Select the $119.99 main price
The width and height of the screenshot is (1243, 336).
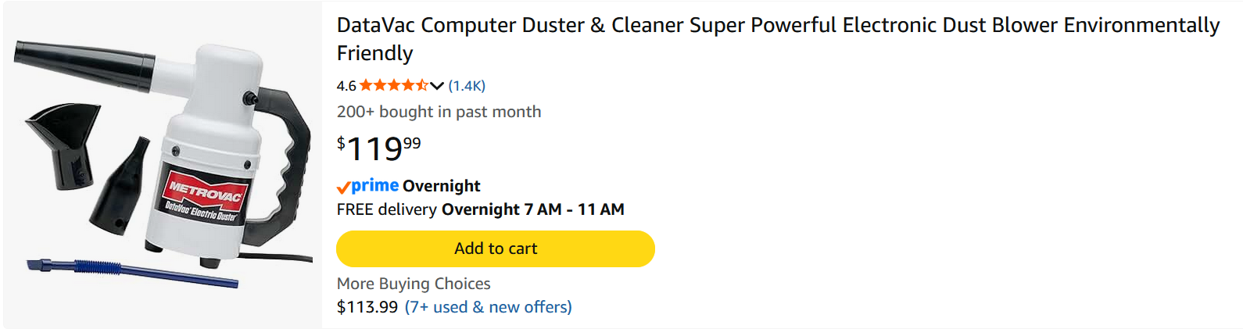tap(379, 148)
